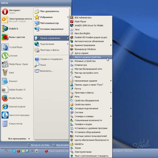
Task: Expand the Сканеры и камеры submenu arrow
Action: pyautogui.click(x=111, y=116)
